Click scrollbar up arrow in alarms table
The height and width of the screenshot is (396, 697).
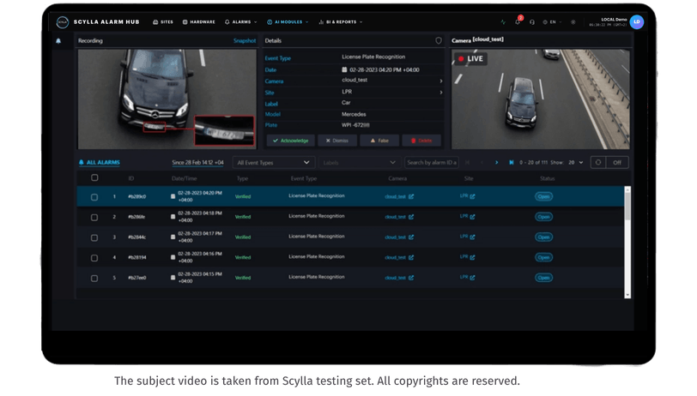click(x=627, y=189)
